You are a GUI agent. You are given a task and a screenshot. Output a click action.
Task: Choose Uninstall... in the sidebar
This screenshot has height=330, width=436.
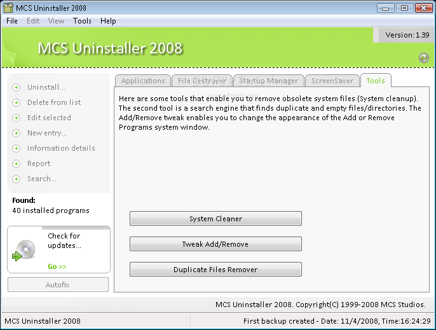click(46, 87)
